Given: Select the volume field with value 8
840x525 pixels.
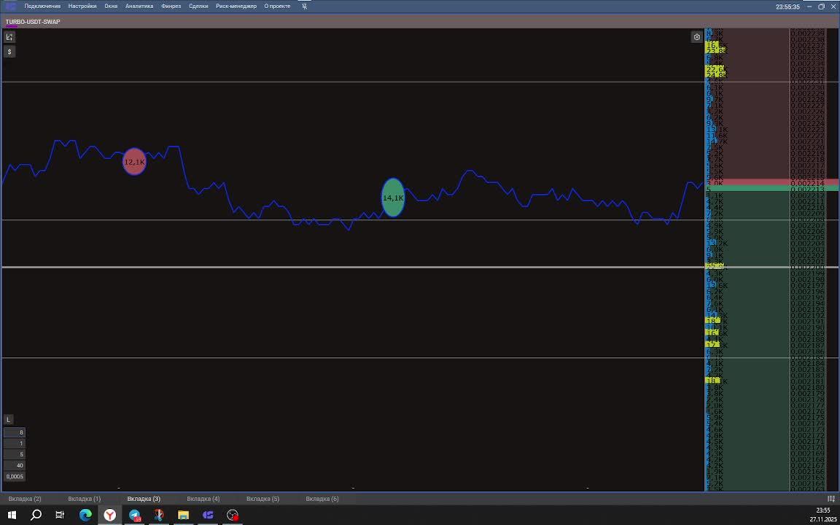Looking at the screenshot, I should coord(15,432).
